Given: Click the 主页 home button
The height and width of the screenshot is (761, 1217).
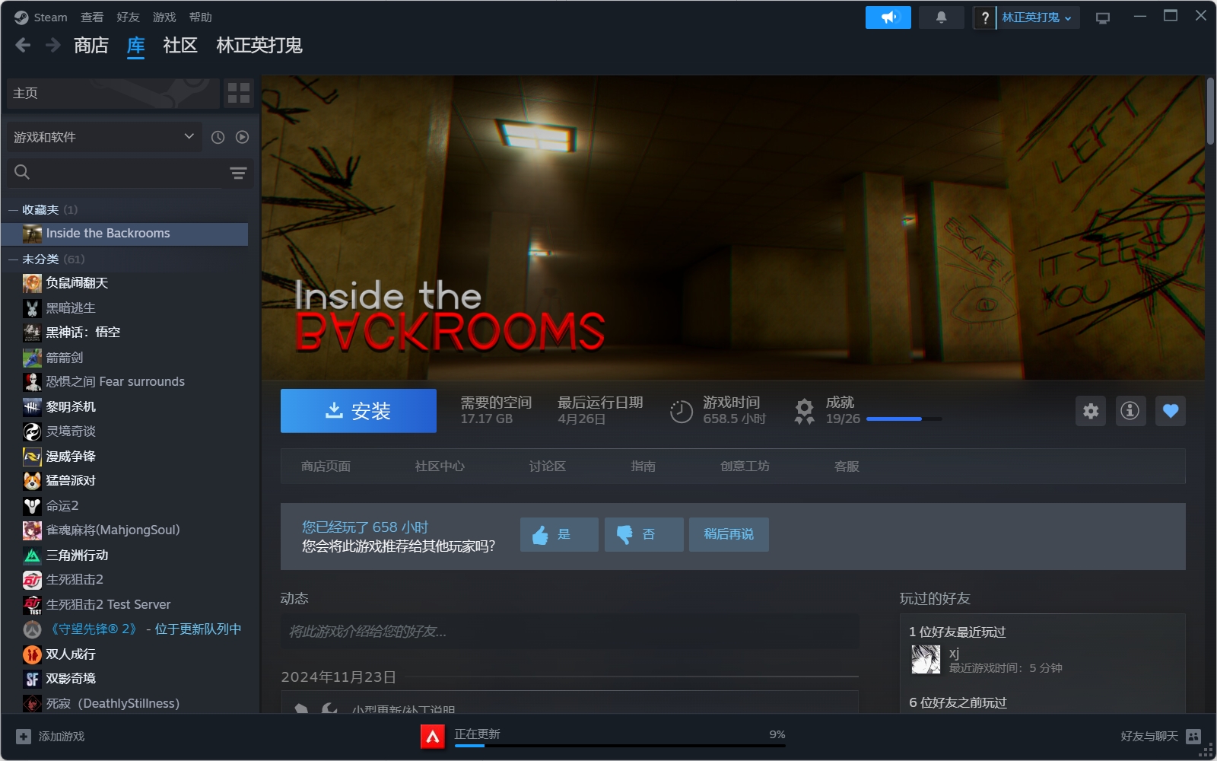Looking at the screenshot, I should [113, 93].
